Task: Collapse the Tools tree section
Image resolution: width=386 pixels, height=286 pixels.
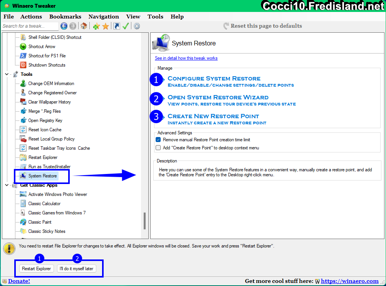Action: [x=7, y=74]
